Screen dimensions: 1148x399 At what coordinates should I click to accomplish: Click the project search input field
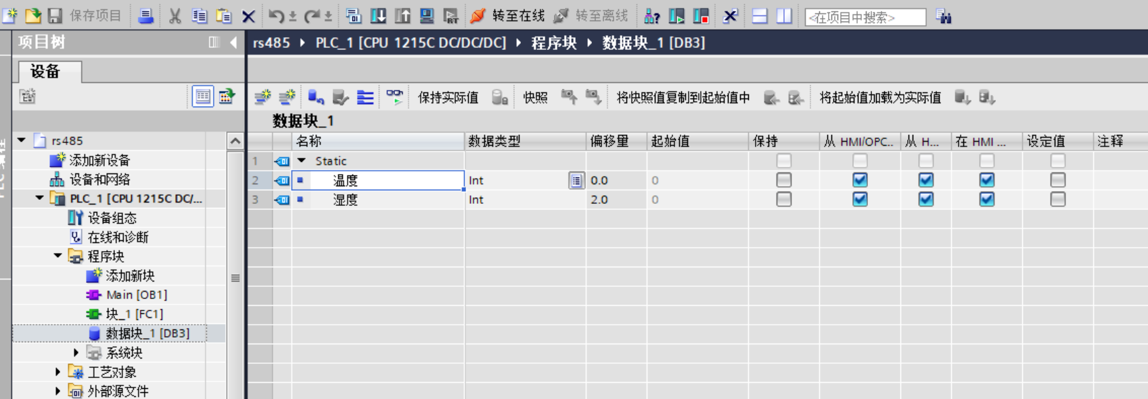(x=865, y=17)
